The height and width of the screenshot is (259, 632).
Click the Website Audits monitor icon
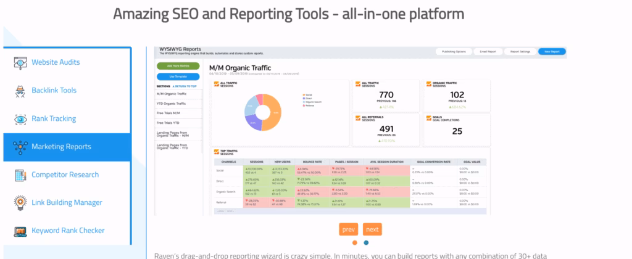pos(19,62)
